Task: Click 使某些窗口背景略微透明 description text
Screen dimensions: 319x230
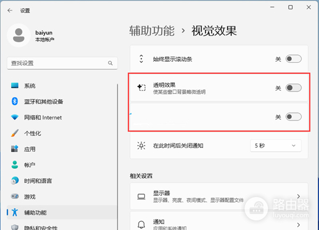Action: tap(179, 92)
